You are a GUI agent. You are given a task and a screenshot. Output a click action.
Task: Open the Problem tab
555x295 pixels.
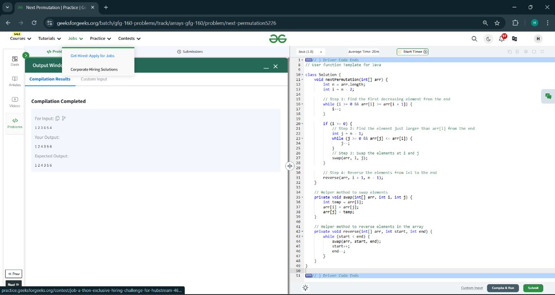(x=54, y=52)
